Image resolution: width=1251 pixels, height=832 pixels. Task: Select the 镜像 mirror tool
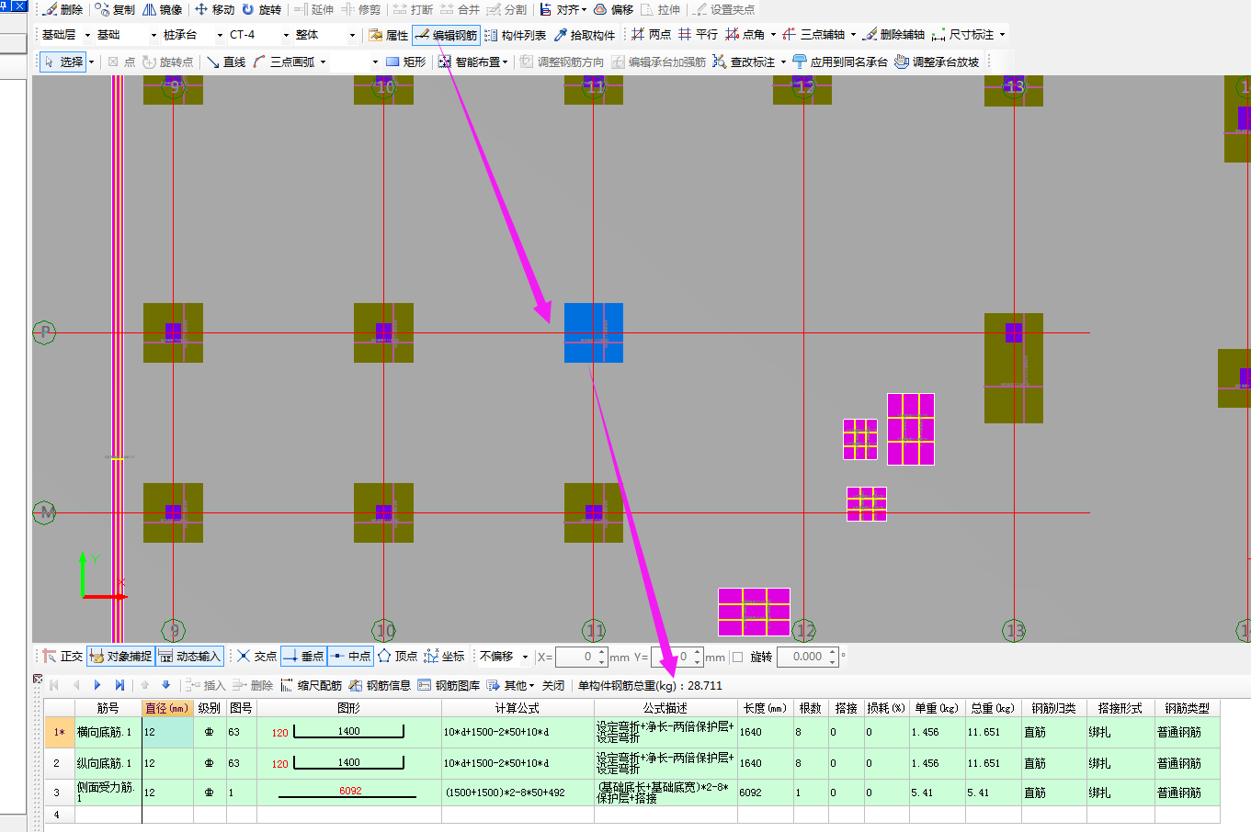(x=163, y=9)
